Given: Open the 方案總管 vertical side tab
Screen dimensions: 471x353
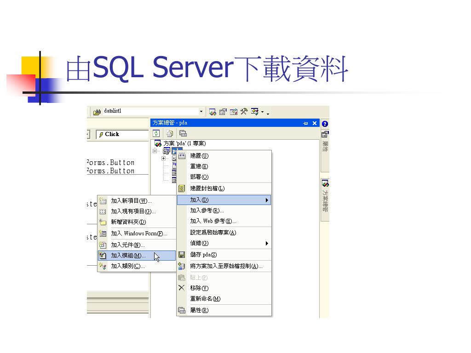Looking at the screenshot, I should tap(325, 200).
